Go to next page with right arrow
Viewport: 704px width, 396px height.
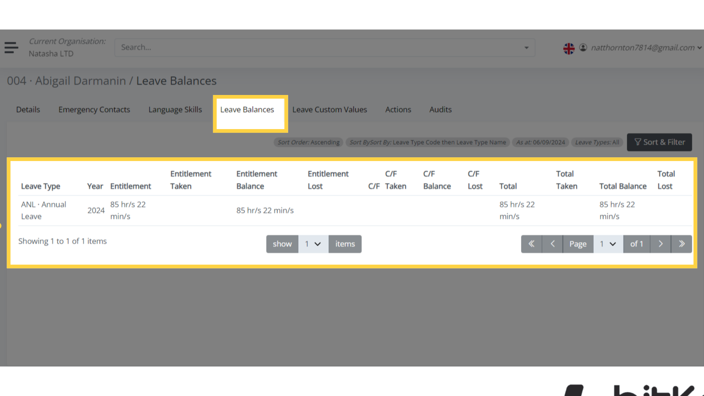[660, 243]
